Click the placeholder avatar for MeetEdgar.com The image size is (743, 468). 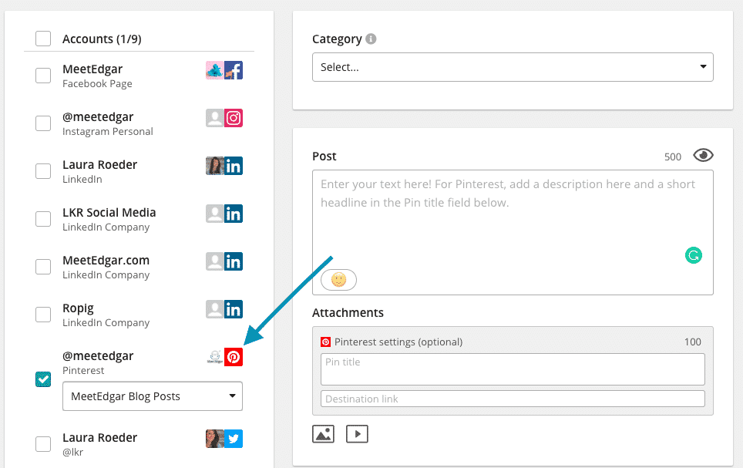(x=215, y=261)
